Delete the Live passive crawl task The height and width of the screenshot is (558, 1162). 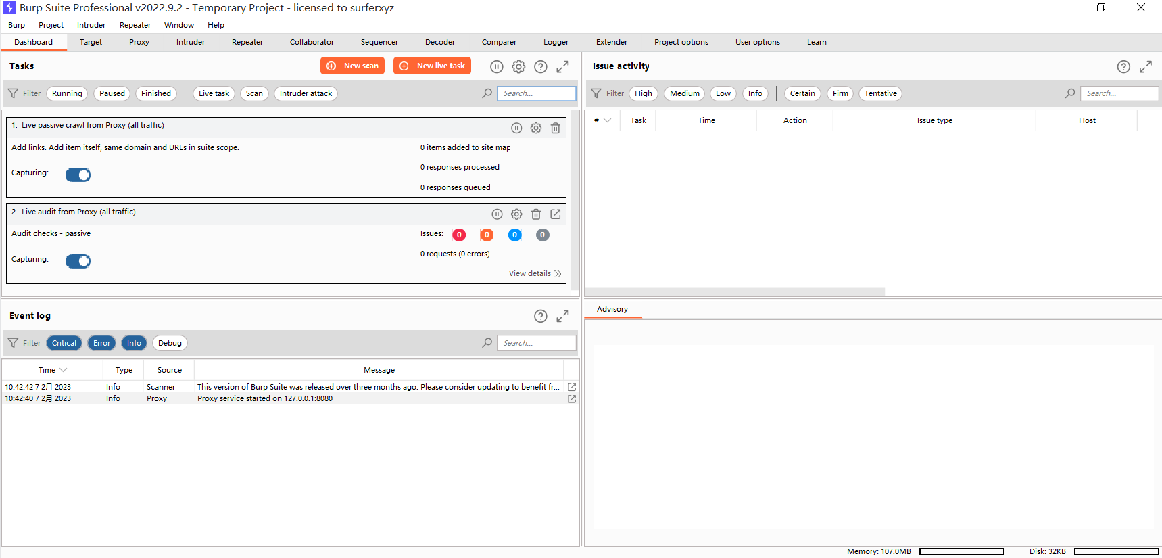555,128
